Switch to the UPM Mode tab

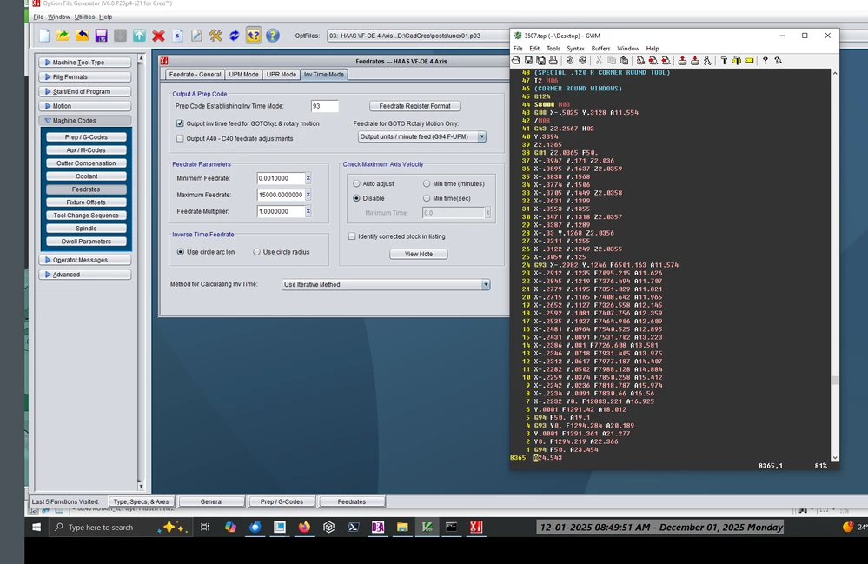tap(243, 74)
